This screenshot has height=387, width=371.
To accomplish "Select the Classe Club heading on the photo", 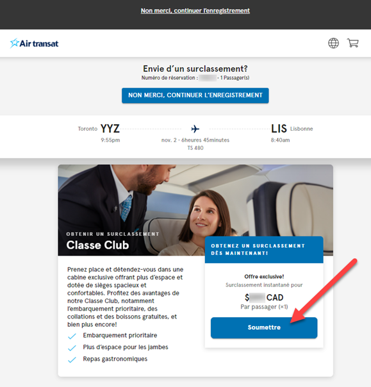I will pyautogui.click(x=97, y=245).
